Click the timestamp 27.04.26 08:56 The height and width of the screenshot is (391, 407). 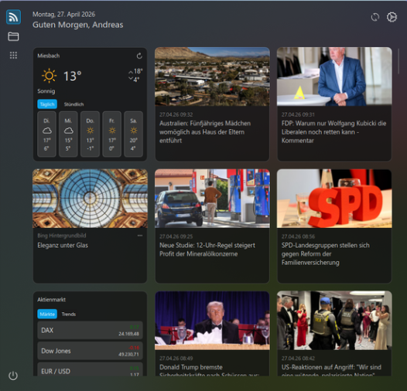298,236
